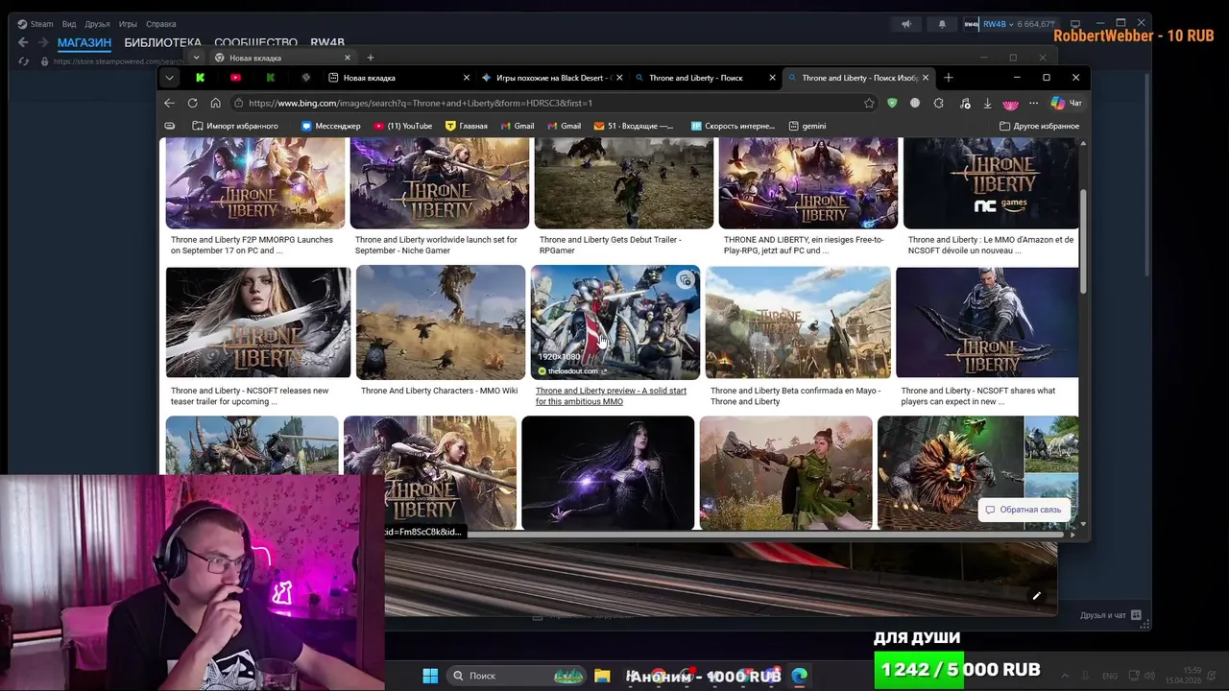Viewport: 1229px width, 691px height.
Task: Open the dark-haired sorceress image thumbnail
Action: pyautogui.click(x=608, y=472)
